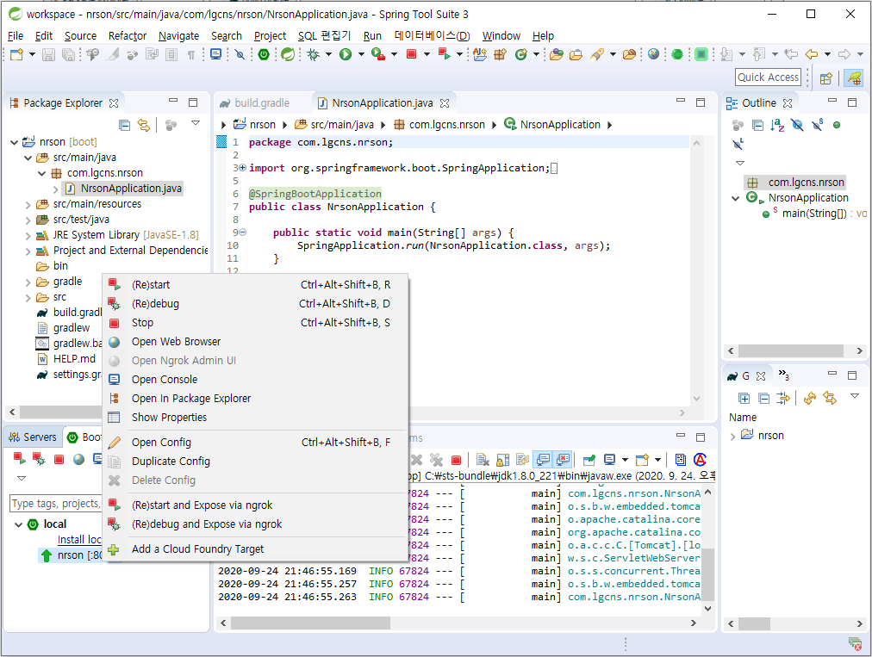
Task: Click Open In Package Explorer entry
Action: [x=255, y=398]
